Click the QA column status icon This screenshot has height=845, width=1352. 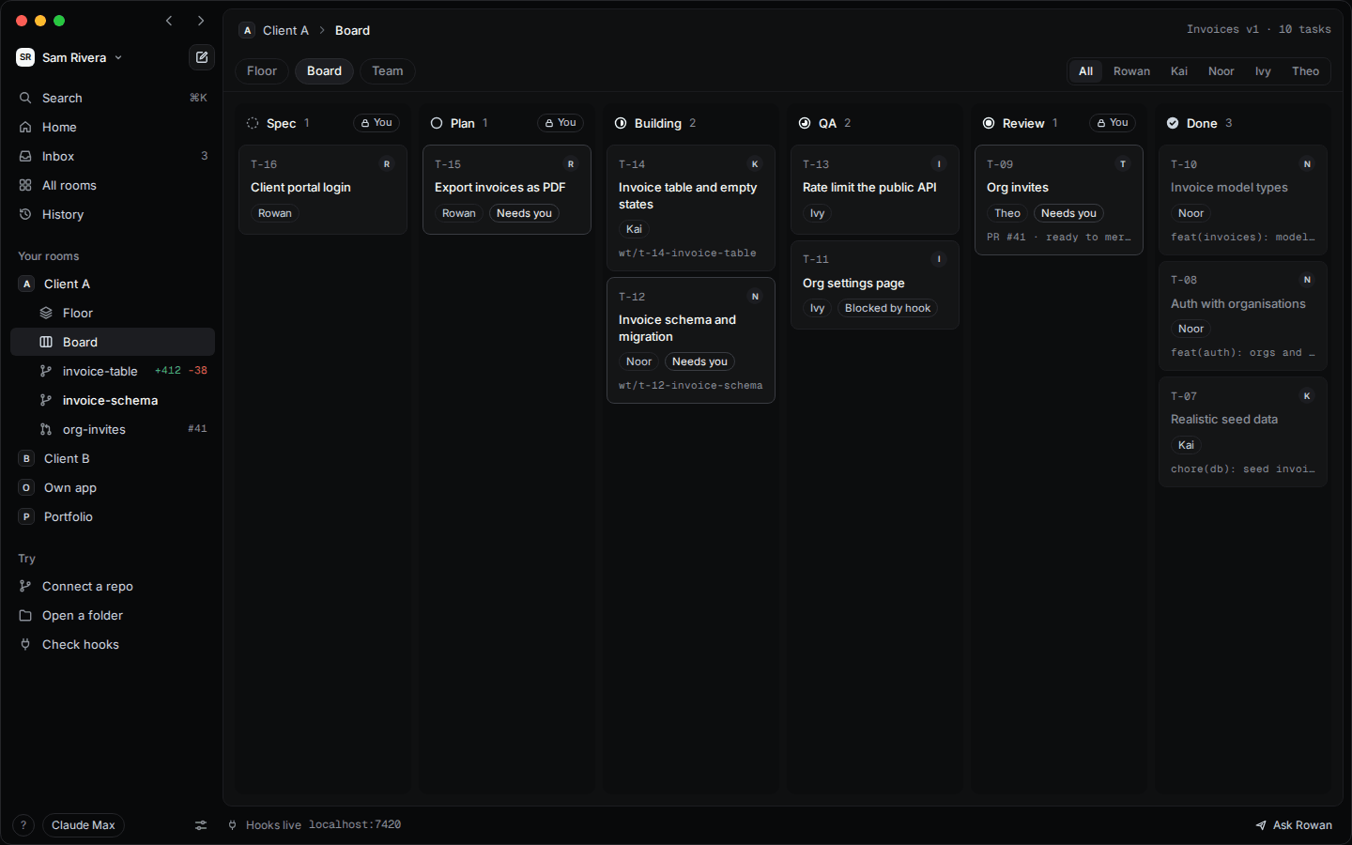(x=805, y=123)
